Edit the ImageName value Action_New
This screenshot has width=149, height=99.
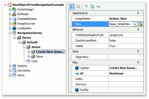pyautogui.click(x=126, y=19)
